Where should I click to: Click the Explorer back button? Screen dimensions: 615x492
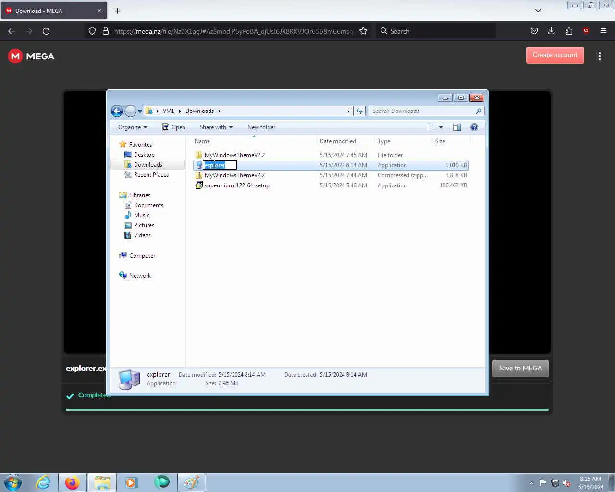[x=117, y=111]
